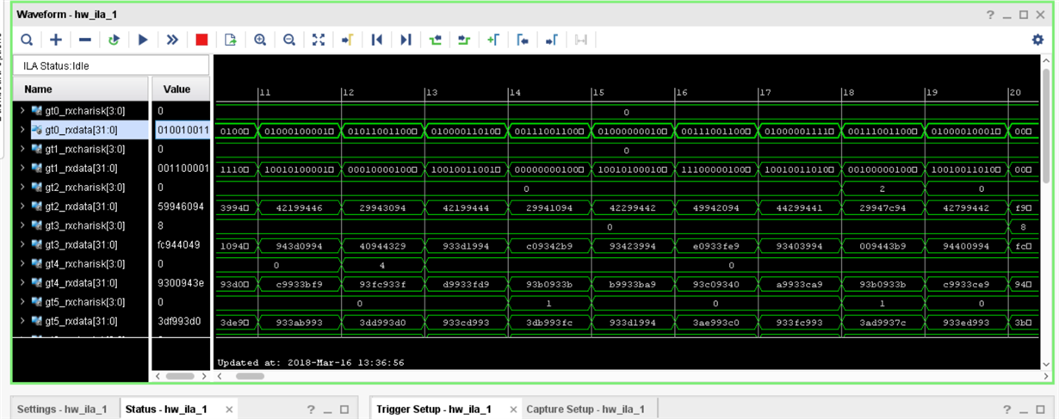Go to cursor icon
The width and height of the screenshot is (1059, 419).
pyautogui.click(x=347, y=40)
